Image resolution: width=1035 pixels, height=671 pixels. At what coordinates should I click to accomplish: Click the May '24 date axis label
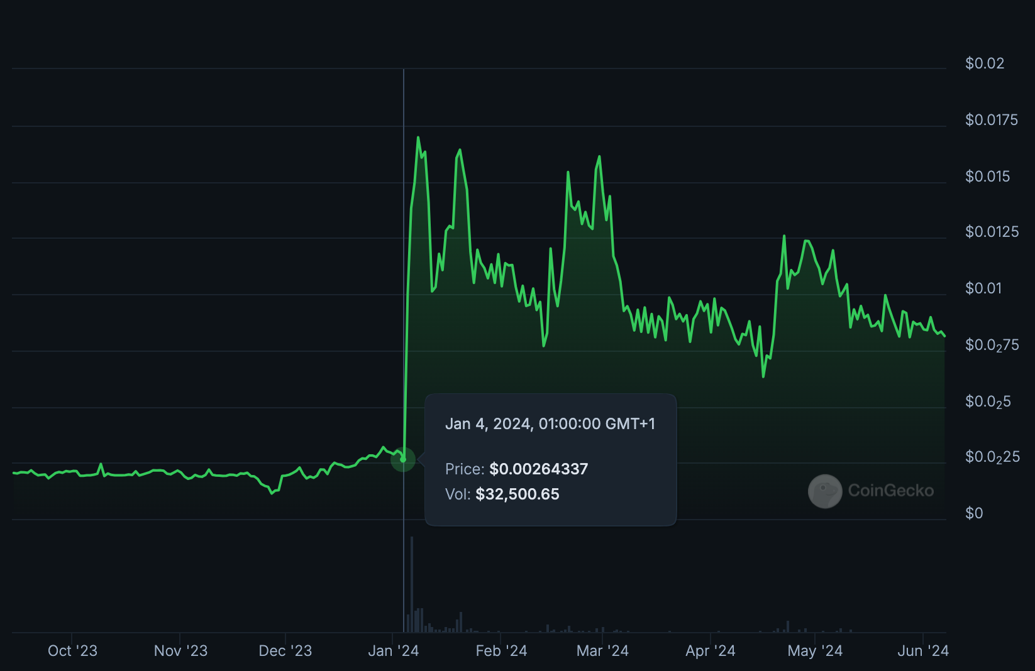[815, 651]
